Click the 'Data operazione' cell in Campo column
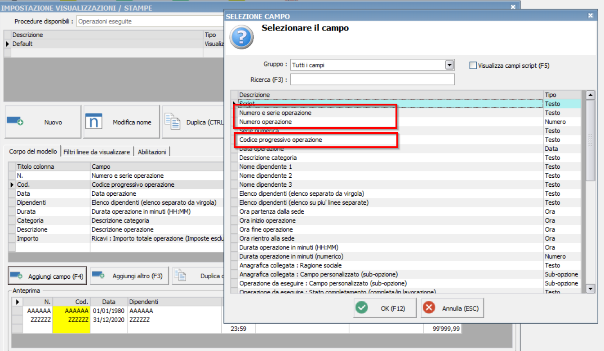 coord(156,193)
